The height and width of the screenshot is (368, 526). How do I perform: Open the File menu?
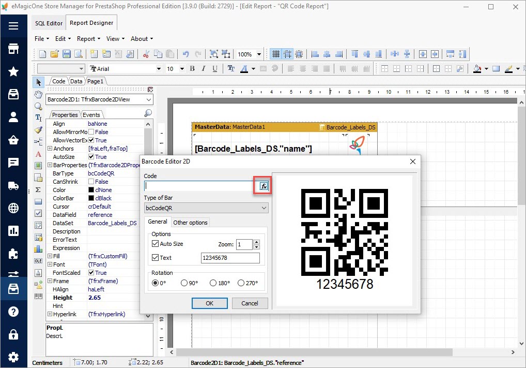point(42,39)
